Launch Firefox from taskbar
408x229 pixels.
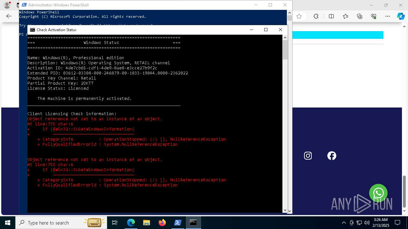(162, 223)
